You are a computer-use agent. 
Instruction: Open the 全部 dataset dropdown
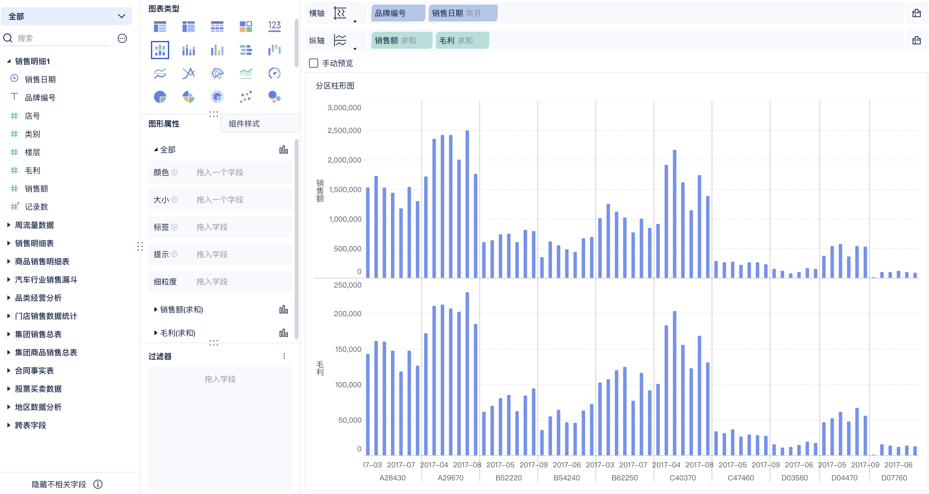pos(66,16)
